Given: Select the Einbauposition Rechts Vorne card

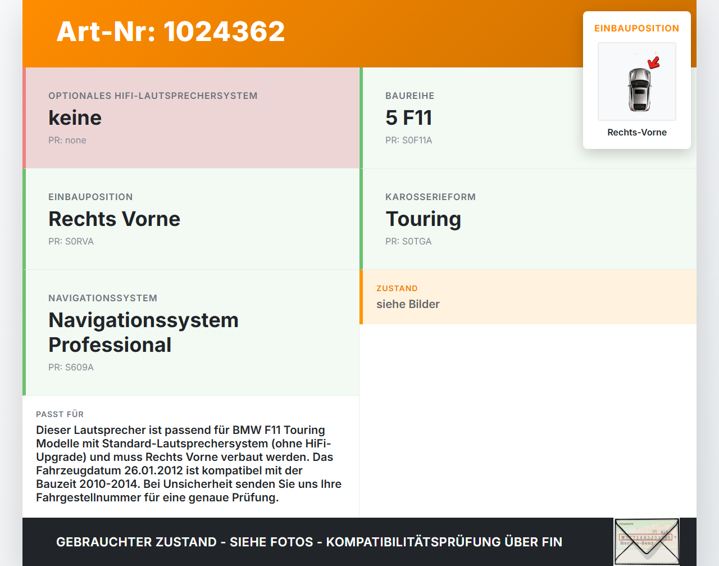Looking at the screenshot, I should [191, 219].
